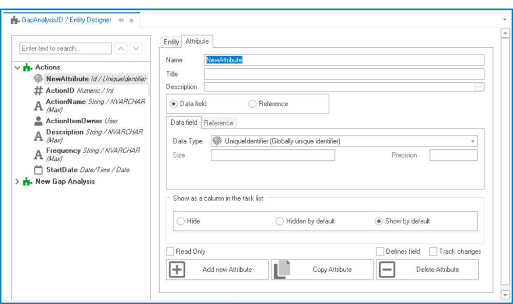Click the Title input field
Image resolution: width=513 pixels, height=304 pixels.
[x=344, y=74]
